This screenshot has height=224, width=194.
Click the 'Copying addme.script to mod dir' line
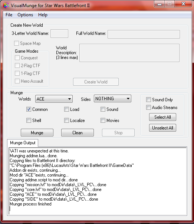pos(44,180)
